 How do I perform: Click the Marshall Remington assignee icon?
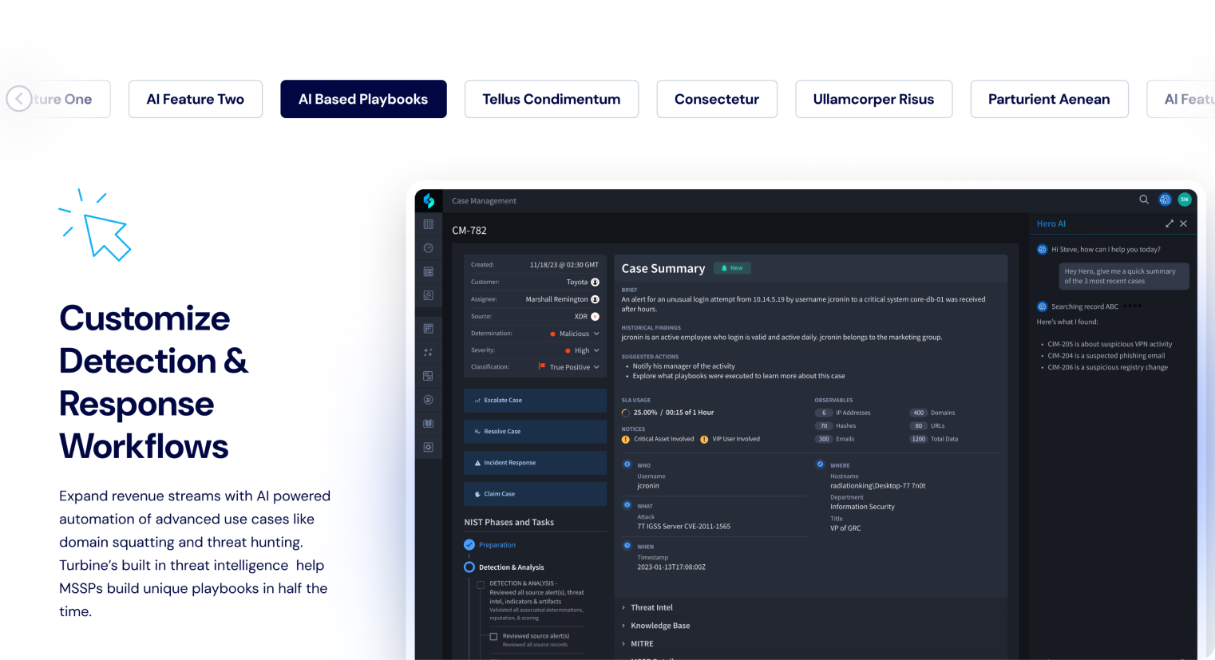coord(595,299)
